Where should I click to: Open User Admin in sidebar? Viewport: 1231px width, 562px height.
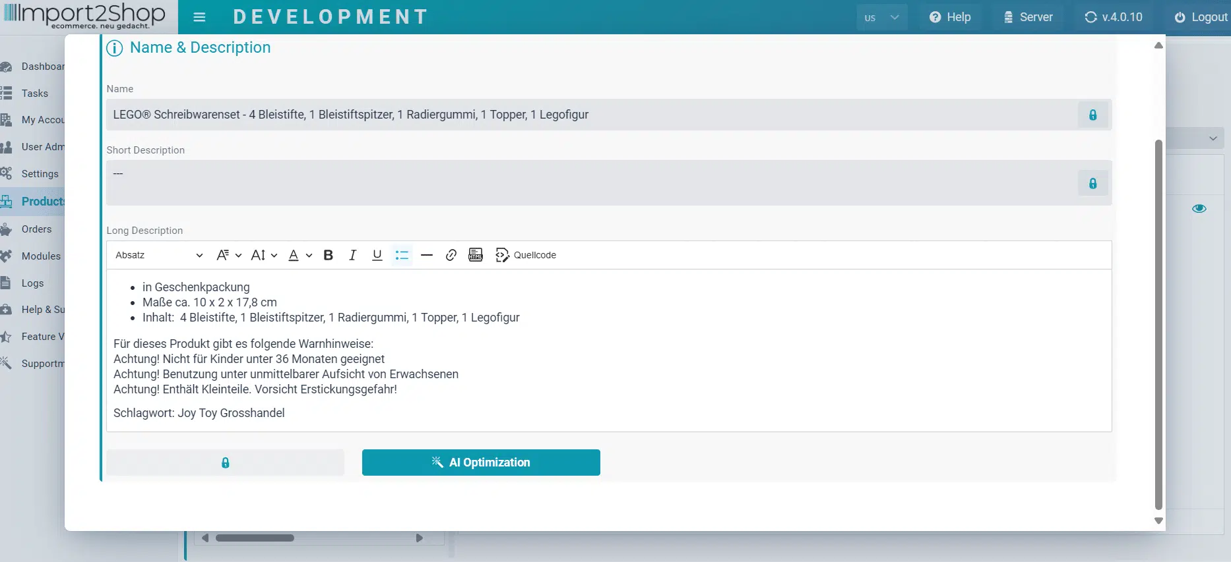pyautogui.click(x=32, y=147)
